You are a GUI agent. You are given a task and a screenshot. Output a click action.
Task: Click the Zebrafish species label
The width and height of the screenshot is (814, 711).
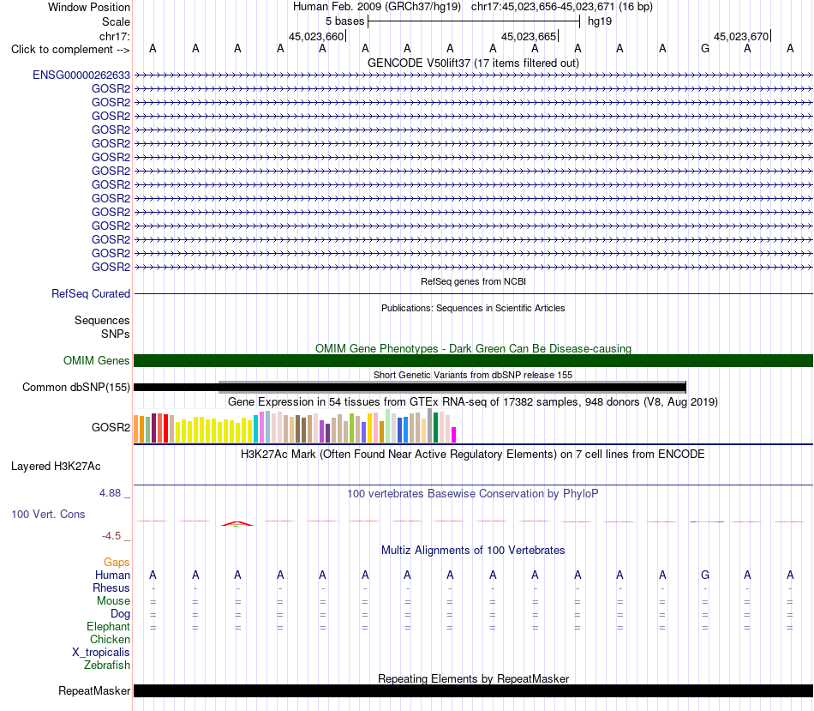107,666
